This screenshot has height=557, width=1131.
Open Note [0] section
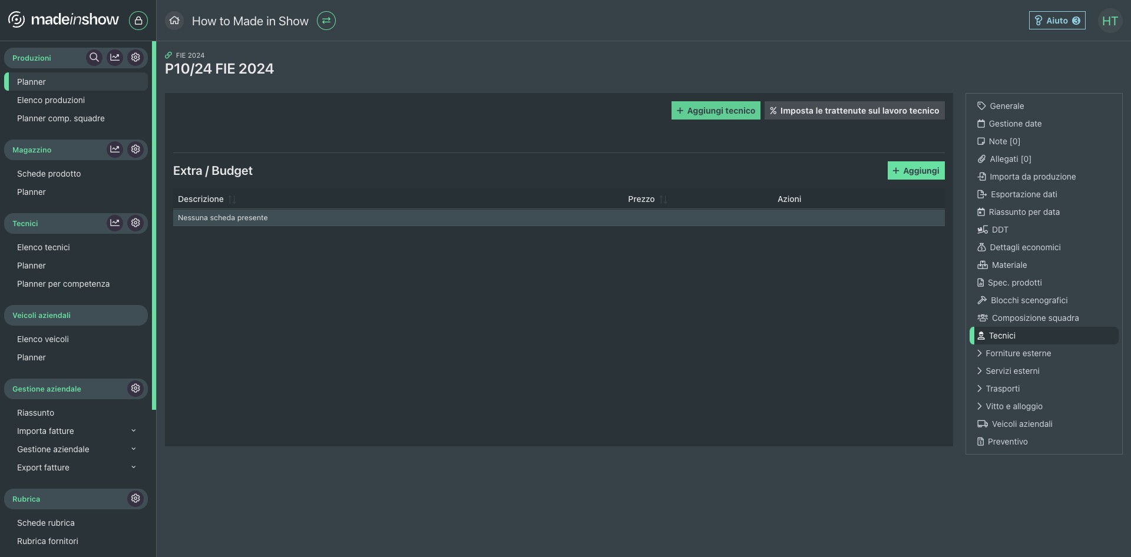(998, 141)
